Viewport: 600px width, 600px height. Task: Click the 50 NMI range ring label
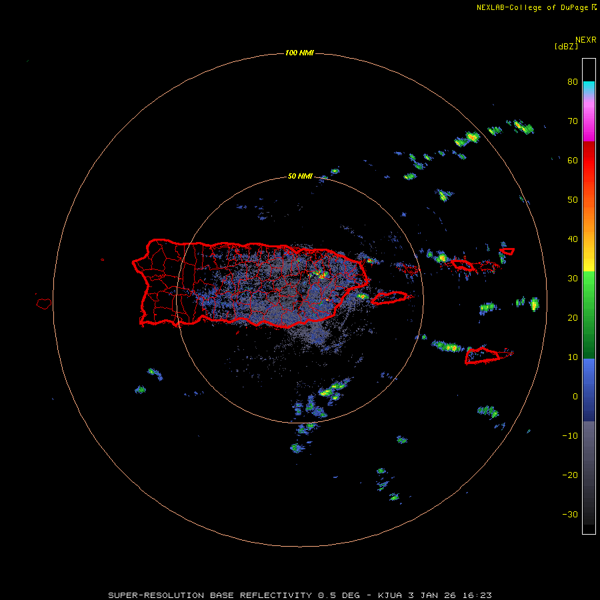point(300,177)
